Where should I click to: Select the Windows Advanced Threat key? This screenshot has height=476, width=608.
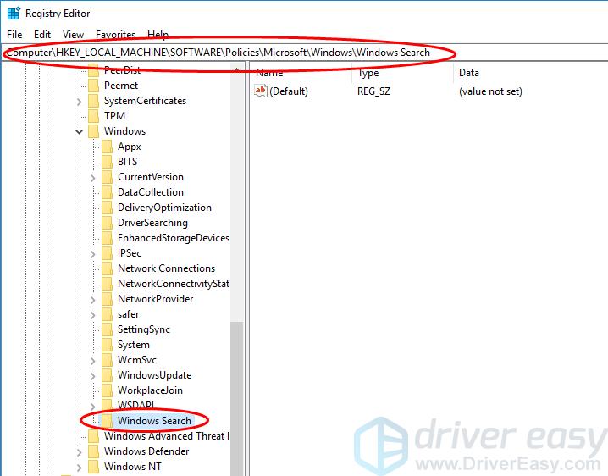pos(167,436)
